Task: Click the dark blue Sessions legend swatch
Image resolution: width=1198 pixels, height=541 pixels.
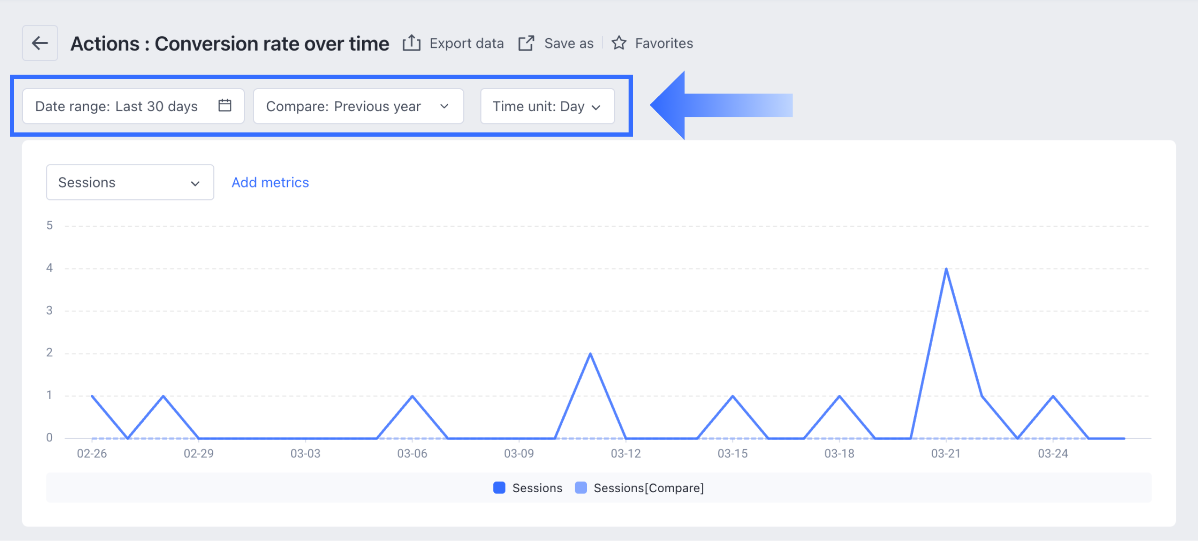Action: pyautogui.click(x=499, y=488)
